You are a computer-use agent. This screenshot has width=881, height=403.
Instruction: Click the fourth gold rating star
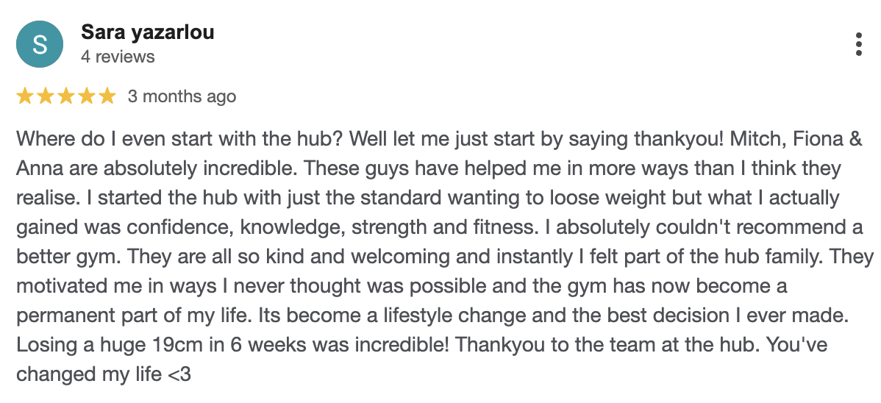[x=87, y=96]
